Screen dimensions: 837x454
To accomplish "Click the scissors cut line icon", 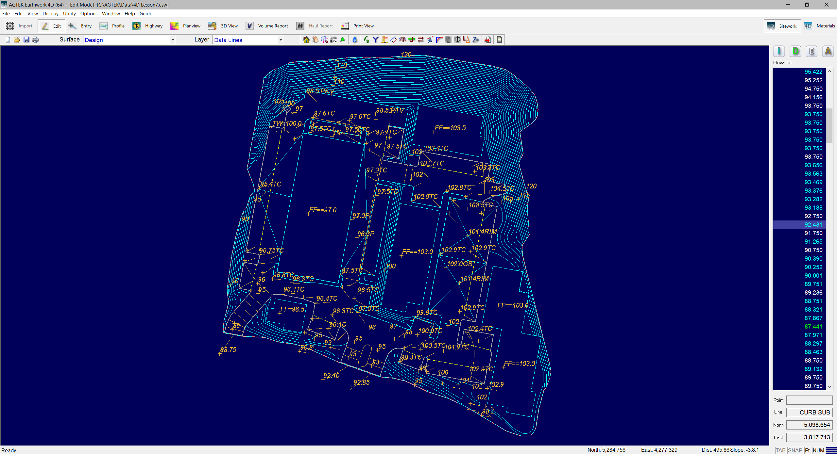I will tap(430, 40).
